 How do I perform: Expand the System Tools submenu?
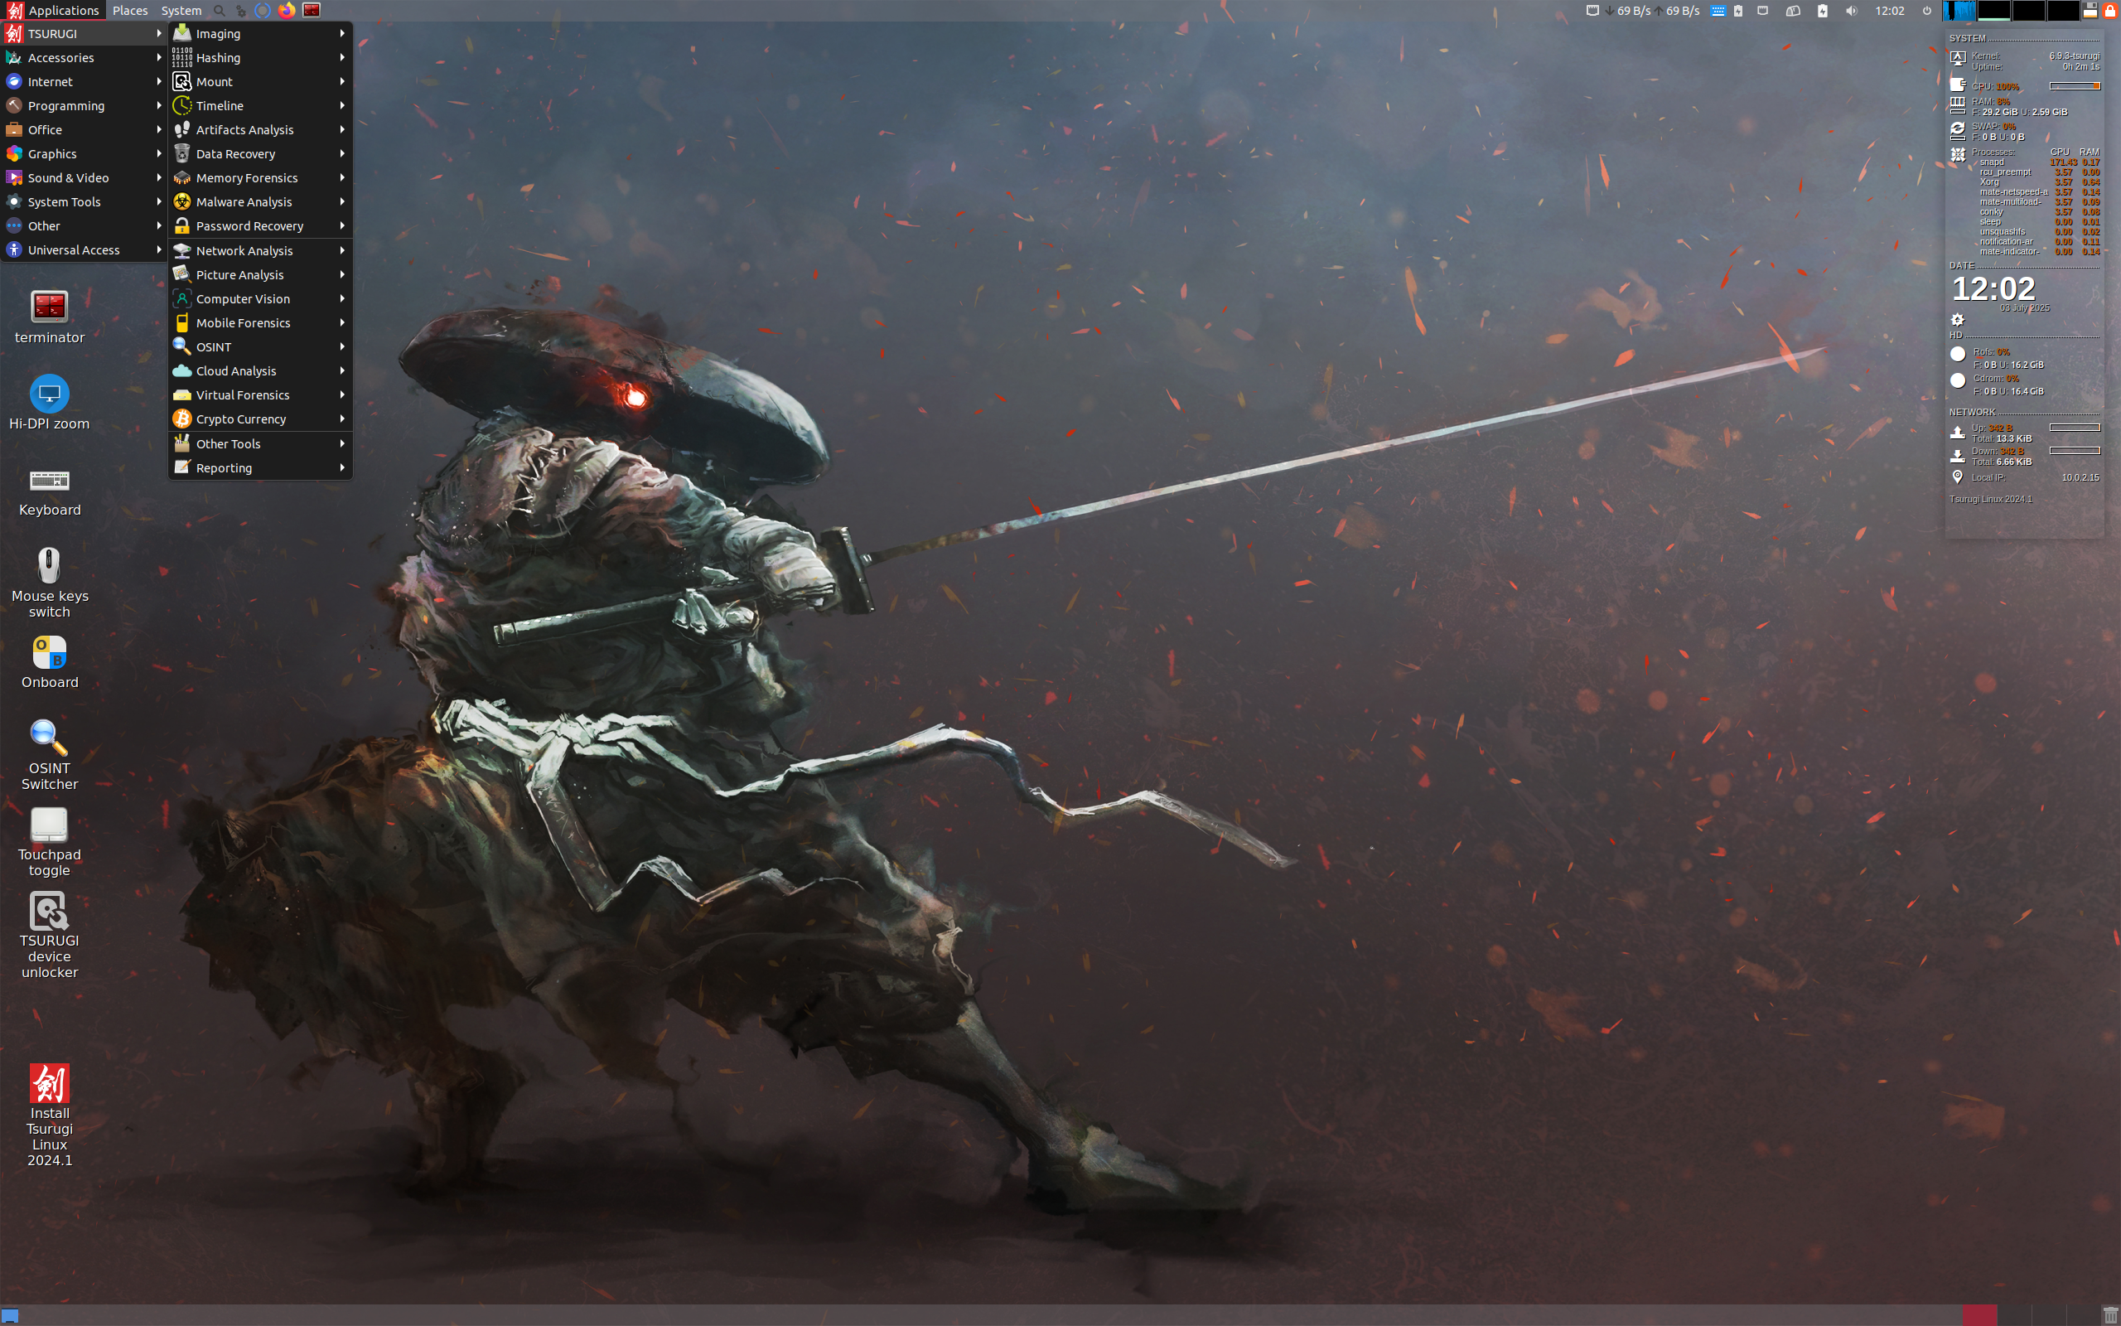[x=85, y=201]
